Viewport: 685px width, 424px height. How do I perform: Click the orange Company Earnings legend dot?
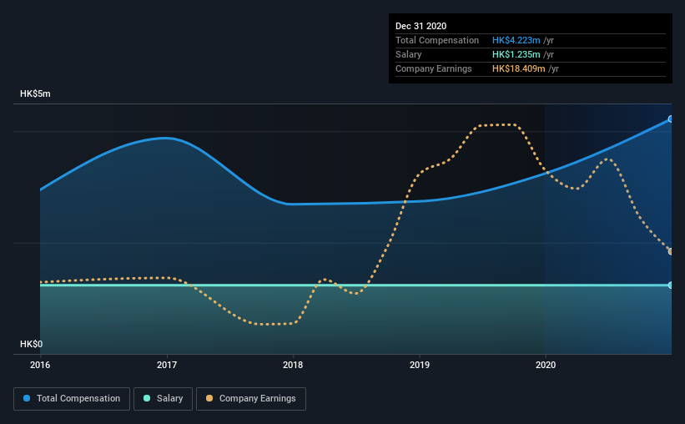[x=209, y=398]
